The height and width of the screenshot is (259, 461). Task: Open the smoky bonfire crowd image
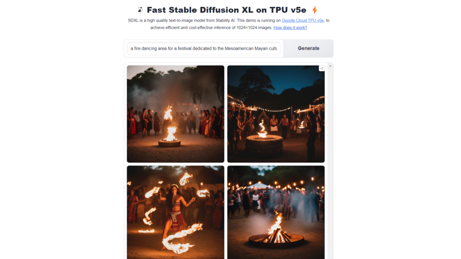tap(176, 114)
